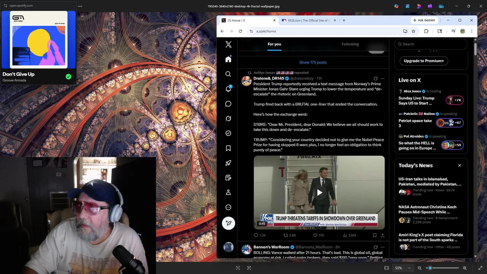This screenshot has height=274, width=487.
Task: Open Pol Atreides live space
Action: [431, 142]
